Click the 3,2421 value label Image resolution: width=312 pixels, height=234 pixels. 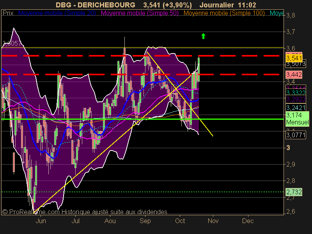point(296,108)
